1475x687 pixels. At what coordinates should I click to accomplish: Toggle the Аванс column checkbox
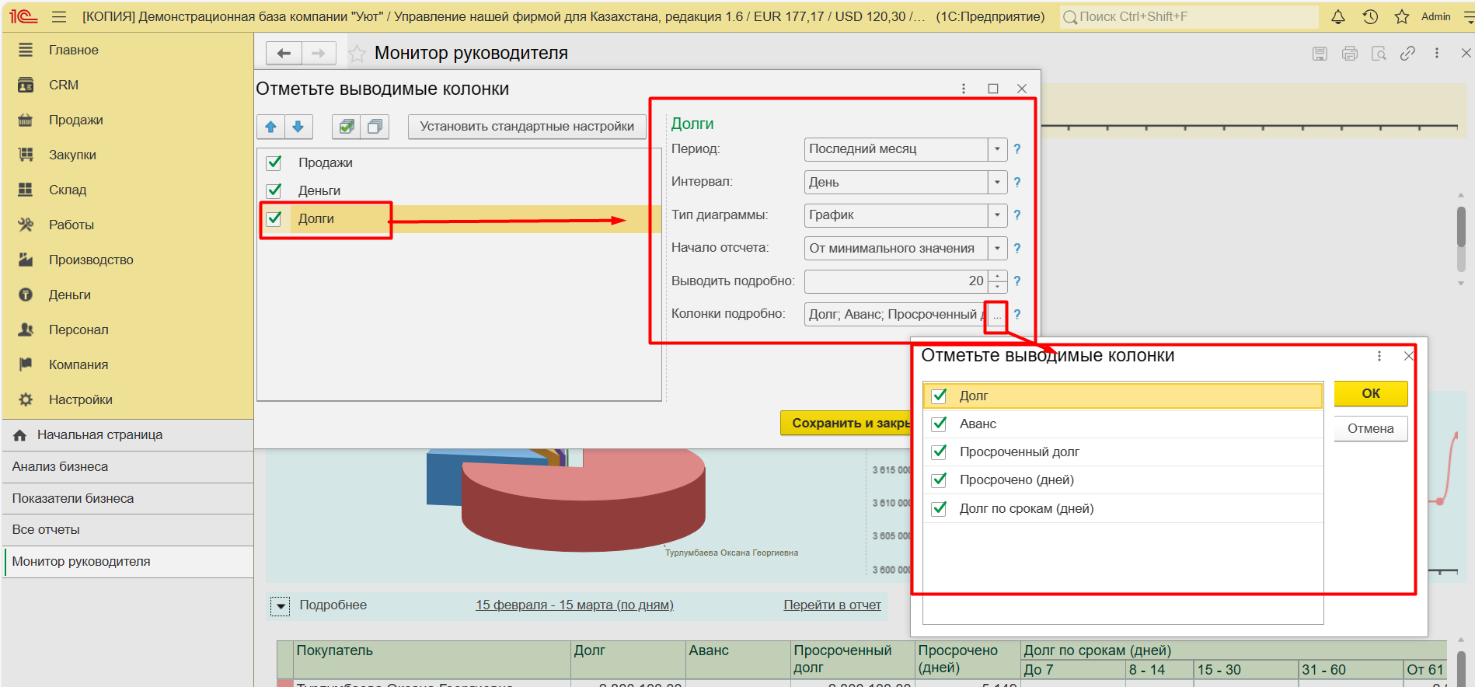click(940, 424)
